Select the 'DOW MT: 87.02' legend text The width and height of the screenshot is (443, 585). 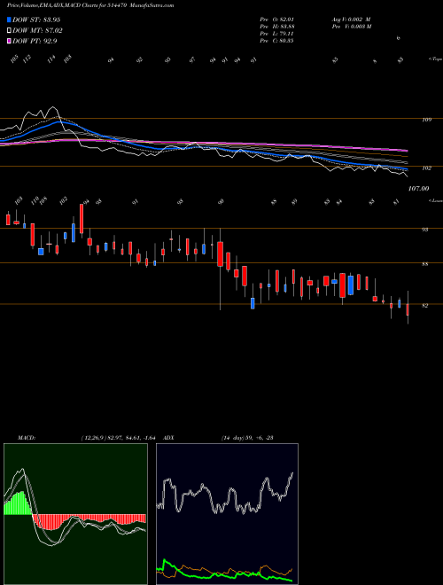[x=37, y=31]
